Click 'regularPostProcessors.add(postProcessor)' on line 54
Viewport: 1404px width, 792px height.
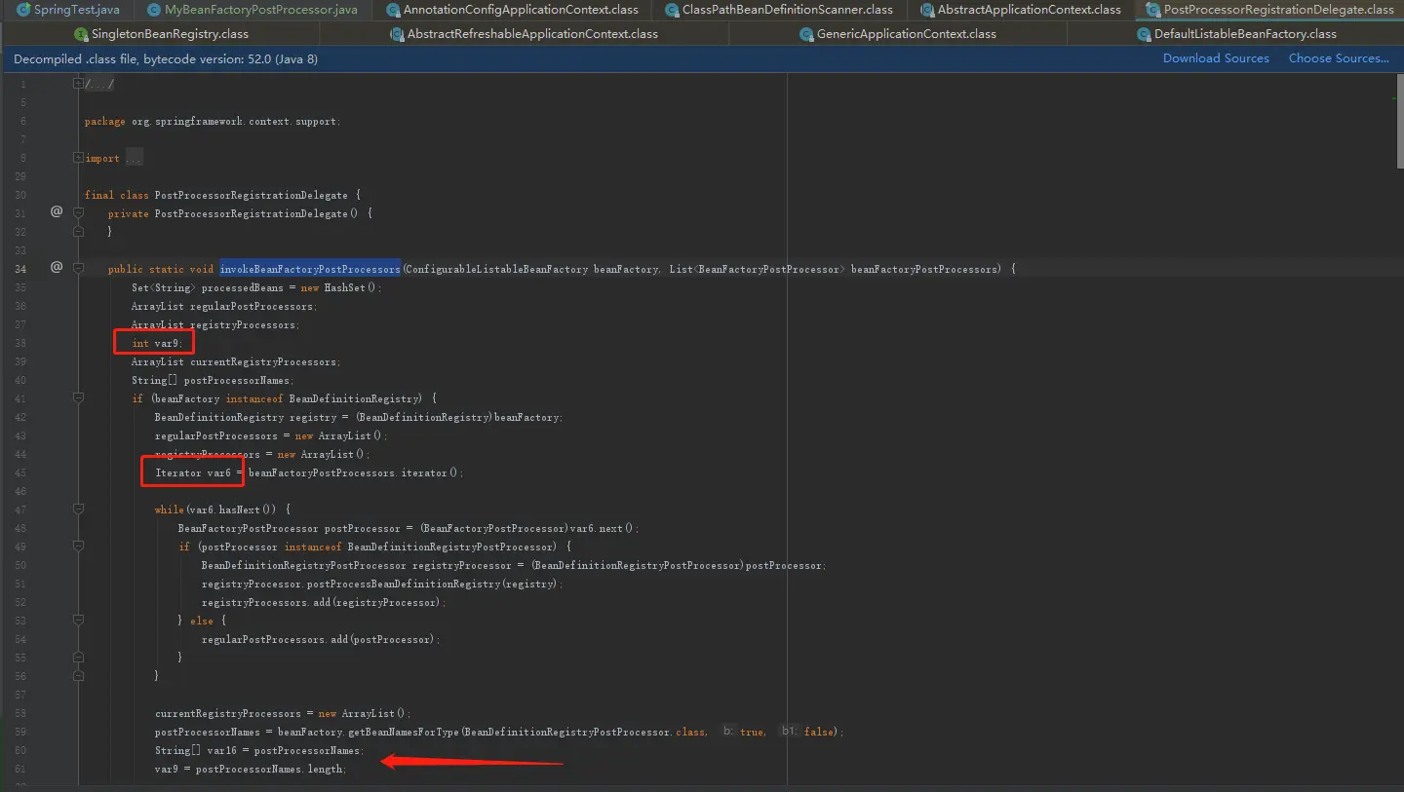(x=318, y=639)
